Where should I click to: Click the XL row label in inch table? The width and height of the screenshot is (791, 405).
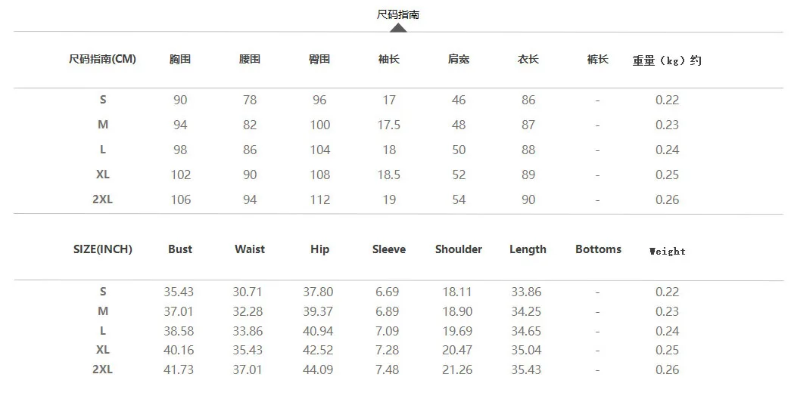click(x=102, y=350)
